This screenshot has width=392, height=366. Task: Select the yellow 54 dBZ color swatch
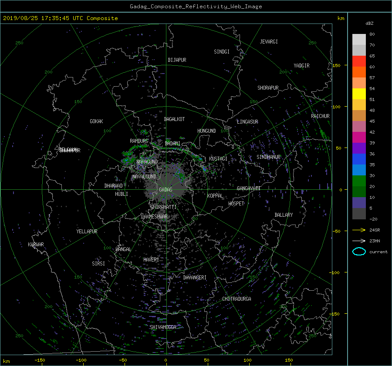[359, 94]
